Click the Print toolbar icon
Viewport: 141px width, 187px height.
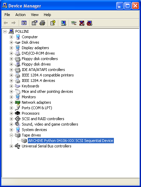[42, 23]
